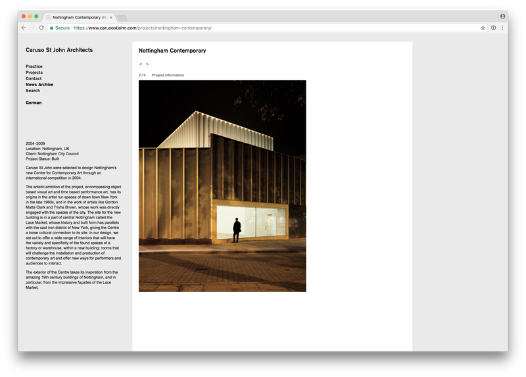
Task: Click the 2 / 9 image counter
Action: pos(142,75)
